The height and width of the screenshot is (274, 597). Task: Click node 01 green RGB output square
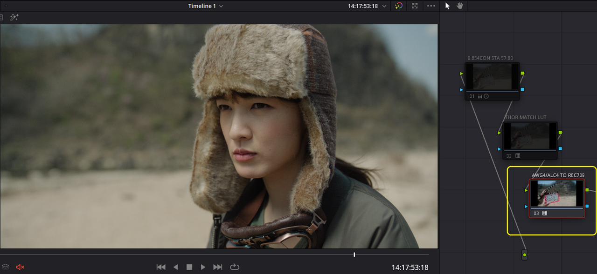point(522,74)
